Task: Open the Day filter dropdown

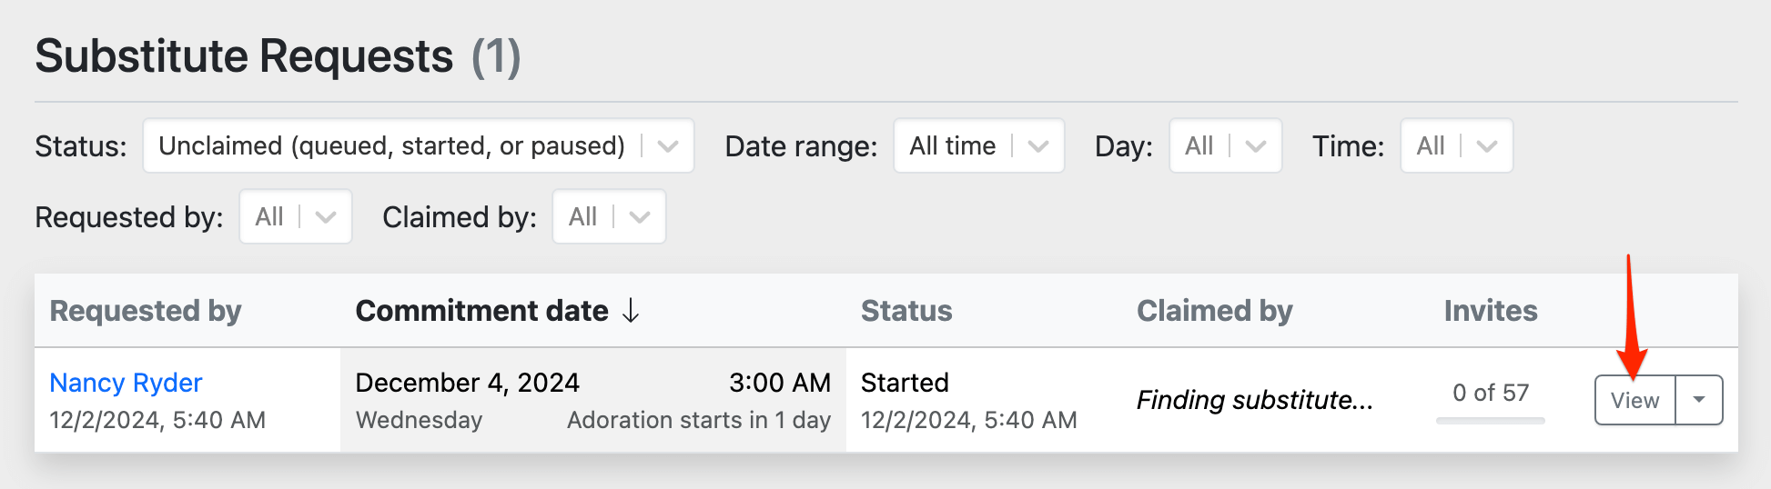Action: click(1225, 146)
